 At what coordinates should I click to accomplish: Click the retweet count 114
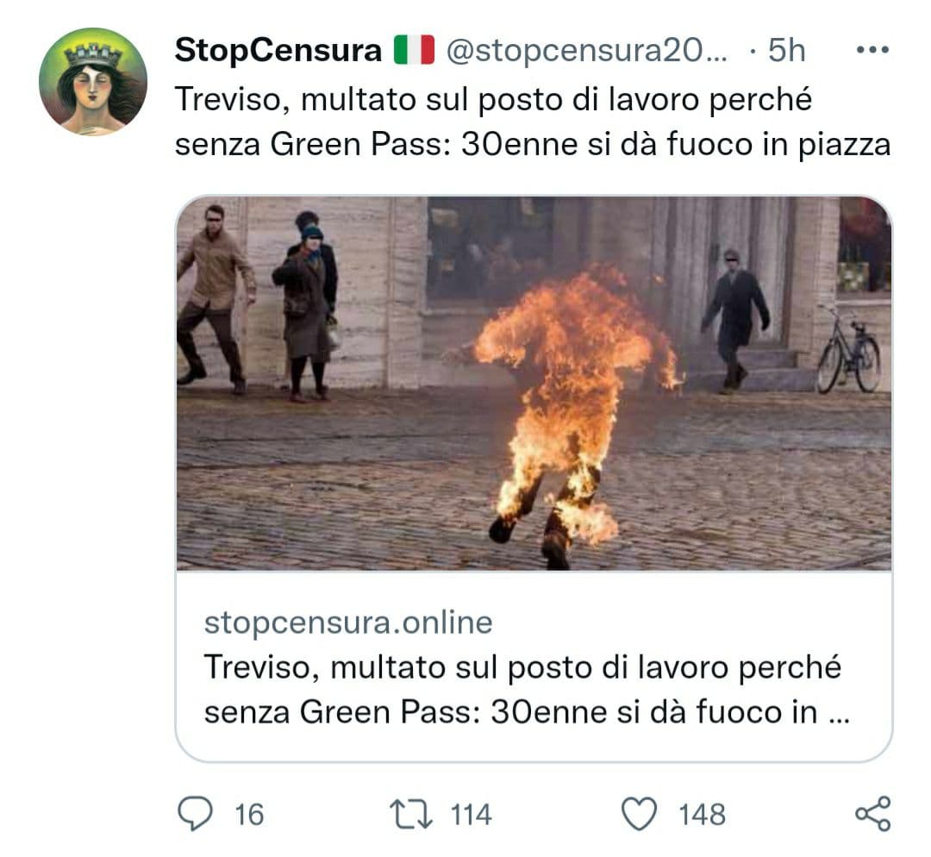click(x=471, y=814)
